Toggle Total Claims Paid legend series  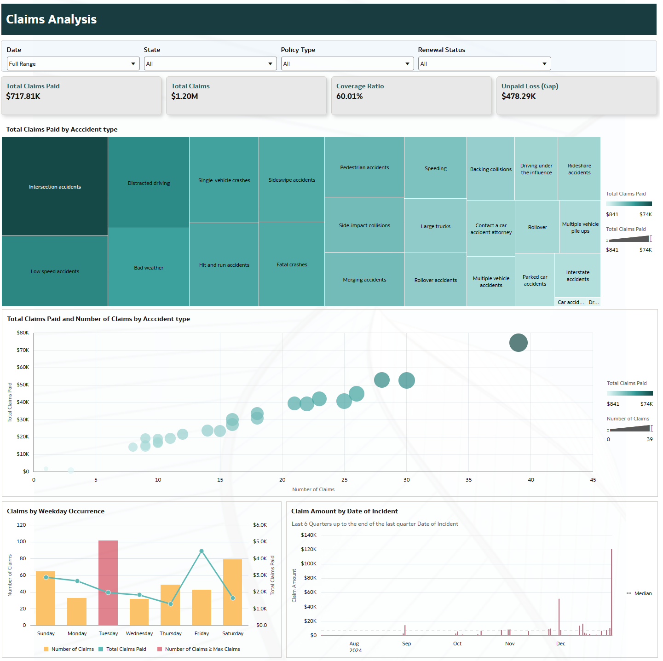tap(122, 649)
